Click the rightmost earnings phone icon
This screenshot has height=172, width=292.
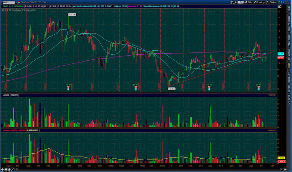coord(259,87)
